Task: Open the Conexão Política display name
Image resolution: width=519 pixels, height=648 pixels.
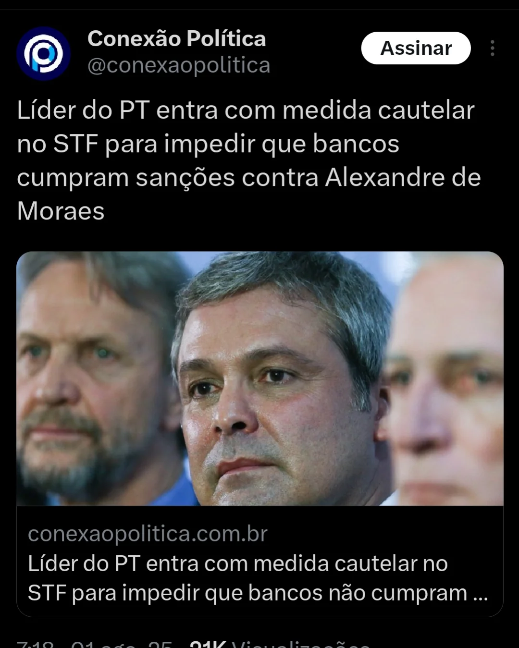Action: point(176,38)
